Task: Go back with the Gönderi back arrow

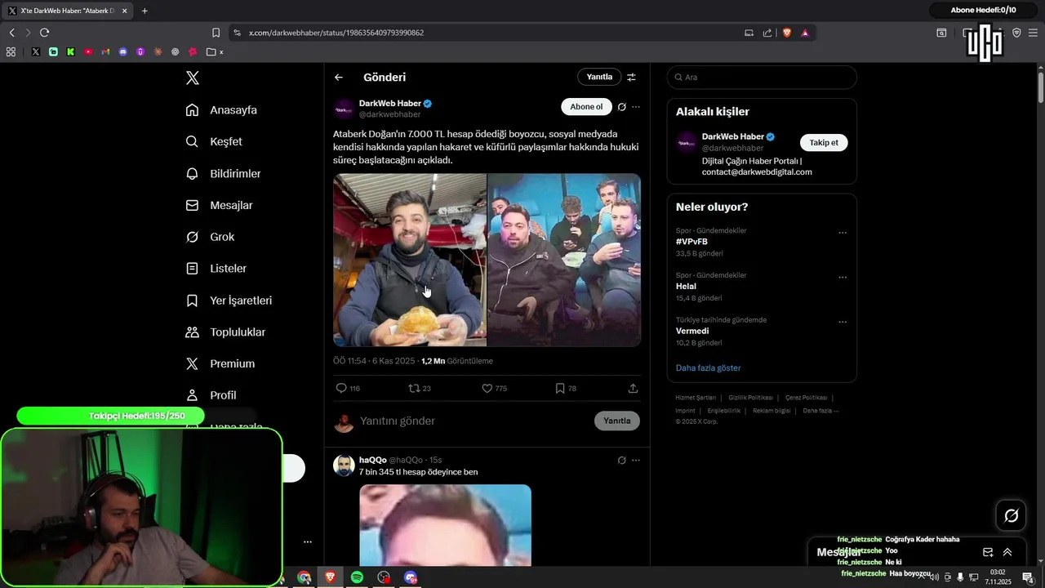Action: point(339,77)
